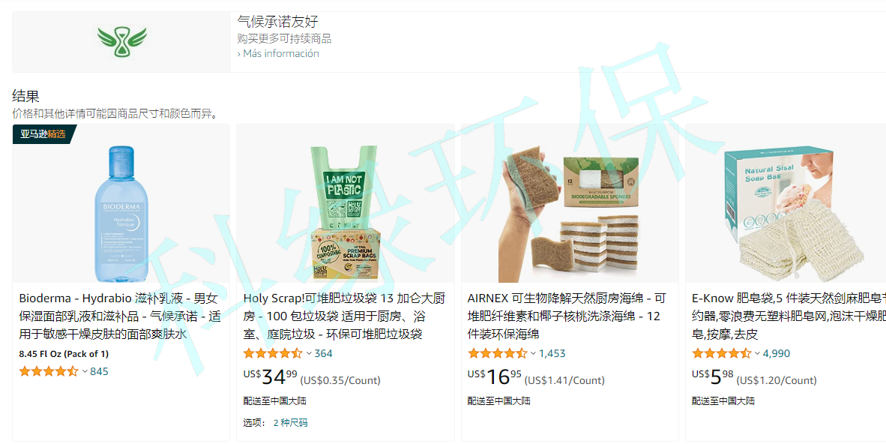Open the Más información link

point(278,54)
